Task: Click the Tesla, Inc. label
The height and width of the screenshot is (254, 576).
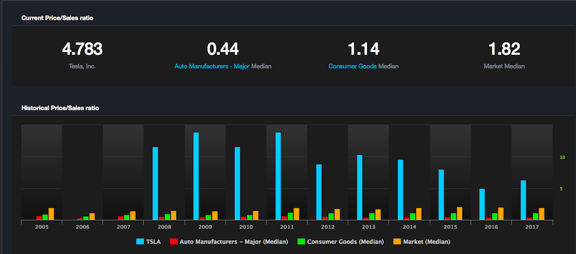Action: [82, 67]
